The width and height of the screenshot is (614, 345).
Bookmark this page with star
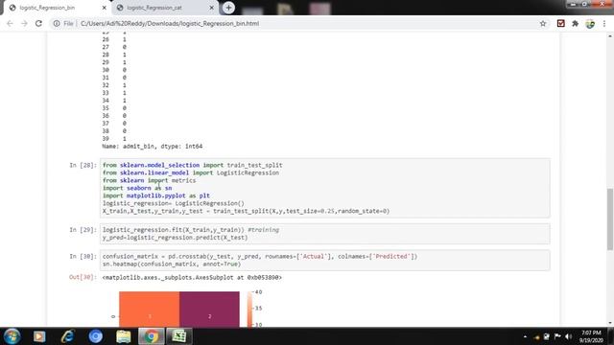(543, 23)
